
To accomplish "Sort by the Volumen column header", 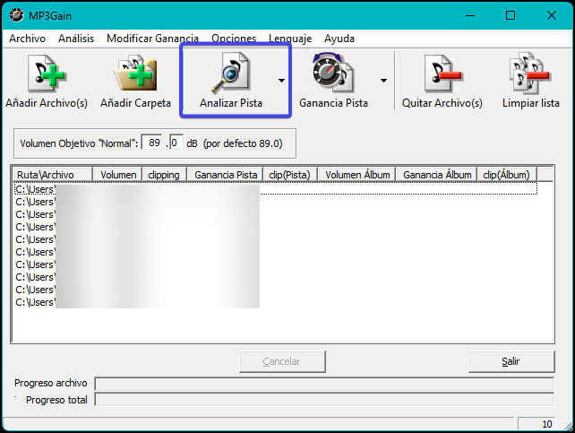I will [118, 175].
